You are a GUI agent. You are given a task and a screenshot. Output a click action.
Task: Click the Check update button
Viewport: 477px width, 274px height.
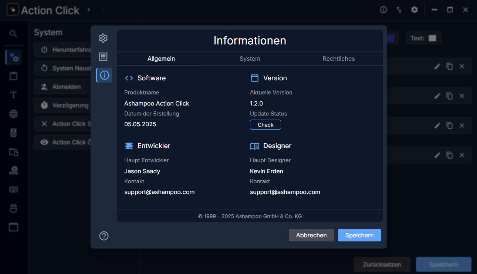(x=265, y=125)
